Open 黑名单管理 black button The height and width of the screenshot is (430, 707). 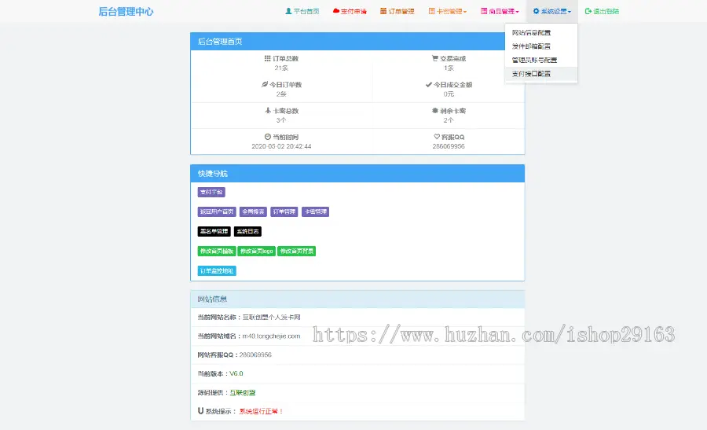coord(214,231)
